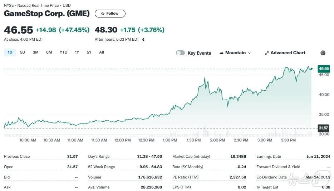This screenshot has width=334, height=191.
Task: Show the YTD chart range
Action: 63,52
